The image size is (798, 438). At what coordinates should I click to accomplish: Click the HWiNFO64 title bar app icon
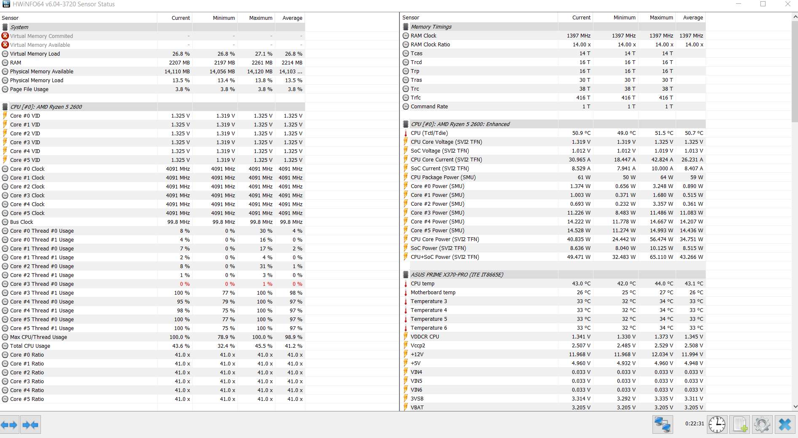point(6,4)
